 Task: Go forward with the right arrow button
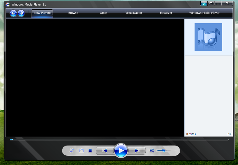[21, 13]
